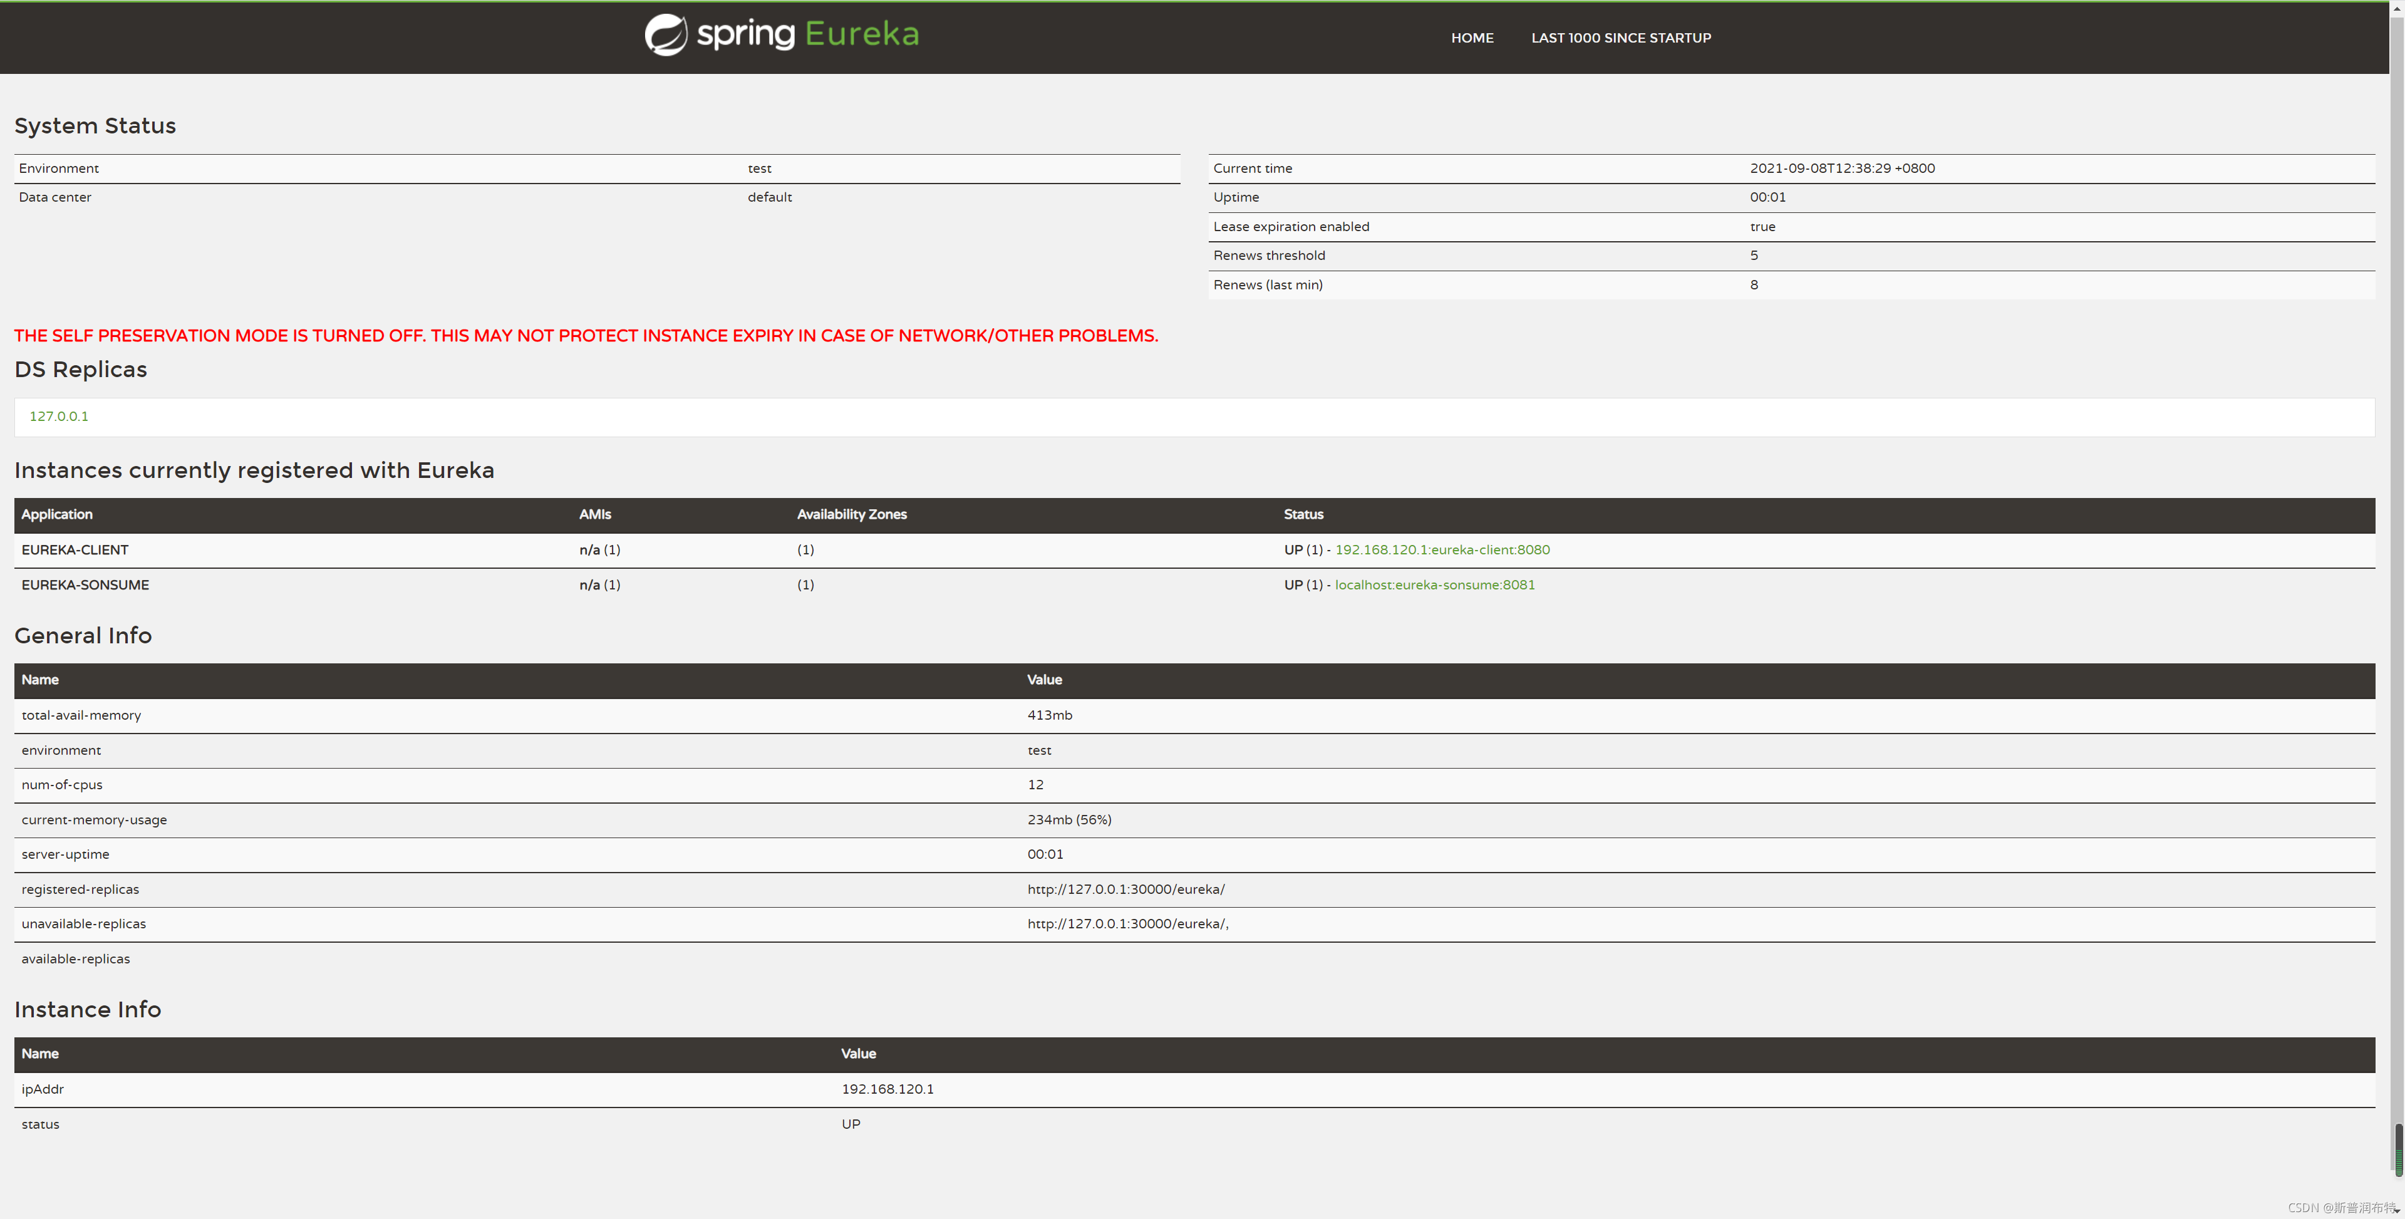The height and width of the screenshot is (1219, 2405).
Task: Select unavailable-replicas URL value
Action: [x=1128, y=924]
